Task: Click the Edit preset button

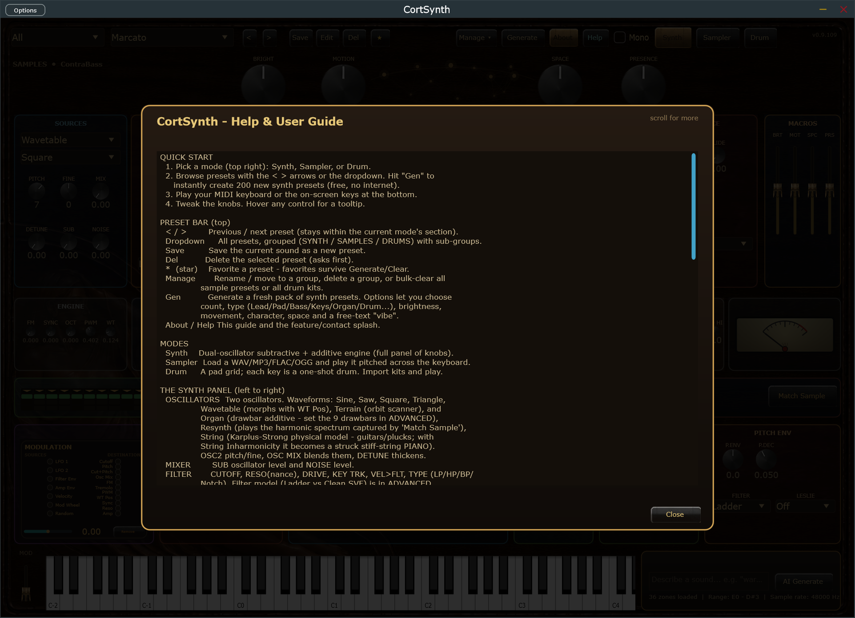Action: pos(327,38)
